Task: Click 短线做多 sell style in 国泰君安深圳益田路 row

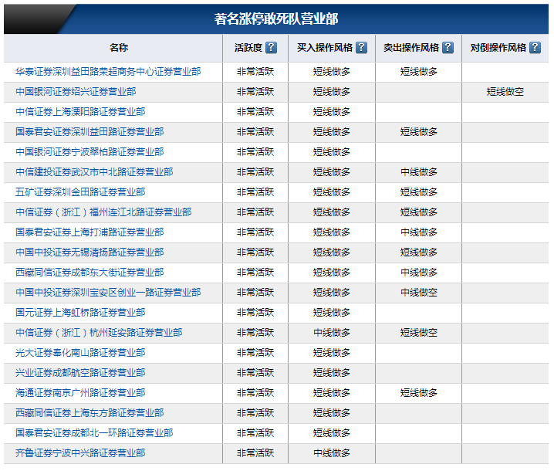Action: point(419,132)
